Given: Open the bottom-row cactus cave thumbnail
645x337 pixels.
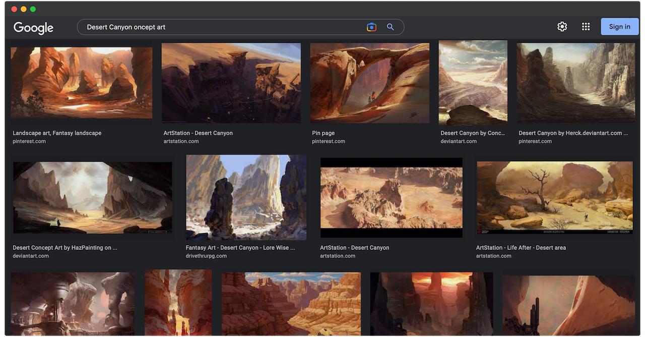Looking at the screenshot, I should click(x=569, y=305).
